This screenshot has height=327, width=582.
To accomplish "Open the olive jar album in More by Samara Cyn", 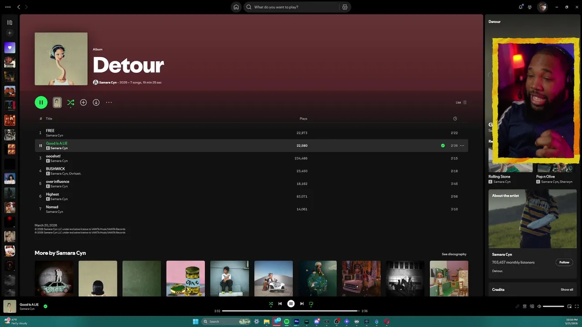I will click(186, 278).
